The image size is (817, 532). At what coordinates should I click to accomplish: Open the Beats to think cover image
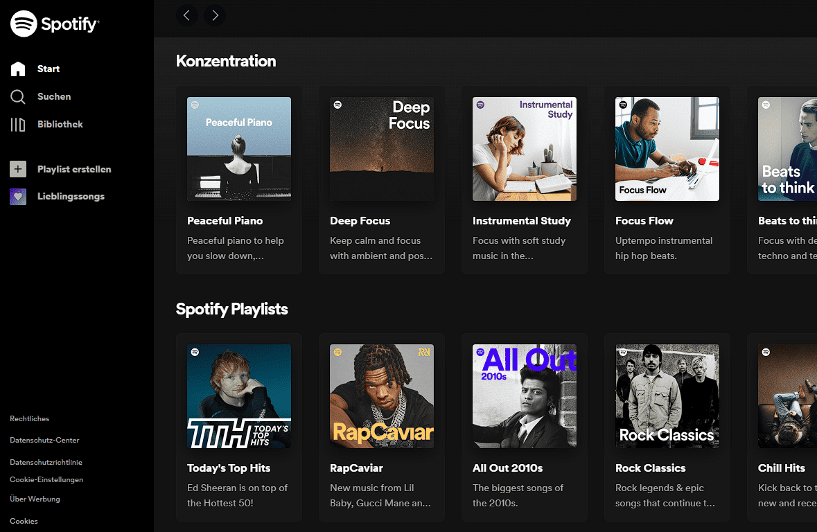coord(788,149)
